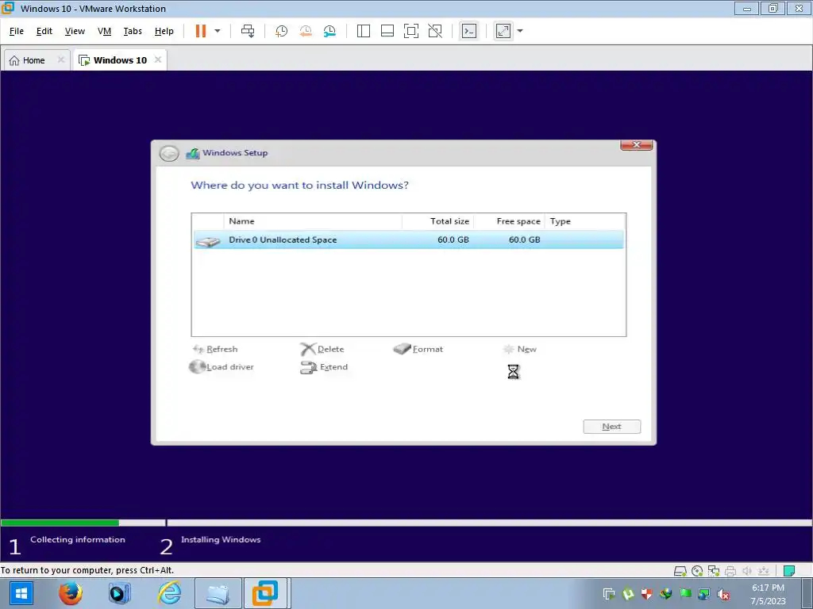The height and width of the screenshot is (609, 813).
Task: Click the Next button
Action: pos(612,426)
